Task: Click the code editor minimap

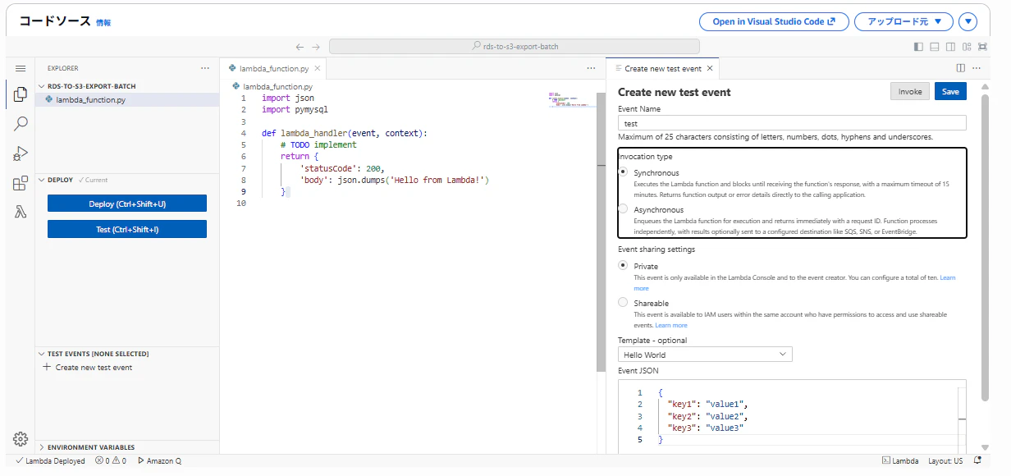Action: tap(570, 99)
